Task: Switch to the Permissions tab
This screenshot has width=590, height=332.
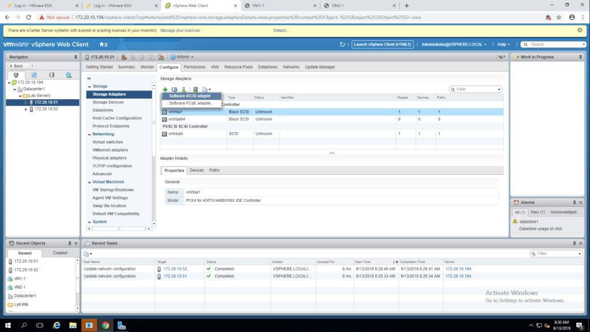Action: (x=194, y=67)
